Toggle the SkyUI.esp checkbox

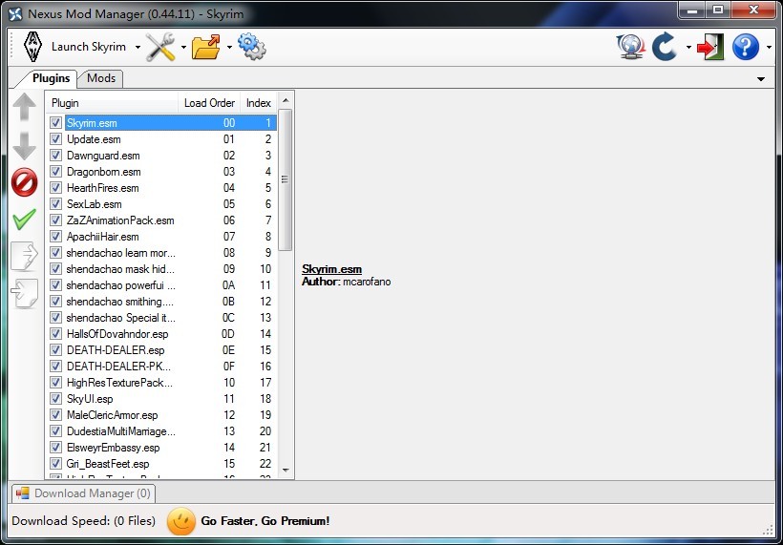56,399
